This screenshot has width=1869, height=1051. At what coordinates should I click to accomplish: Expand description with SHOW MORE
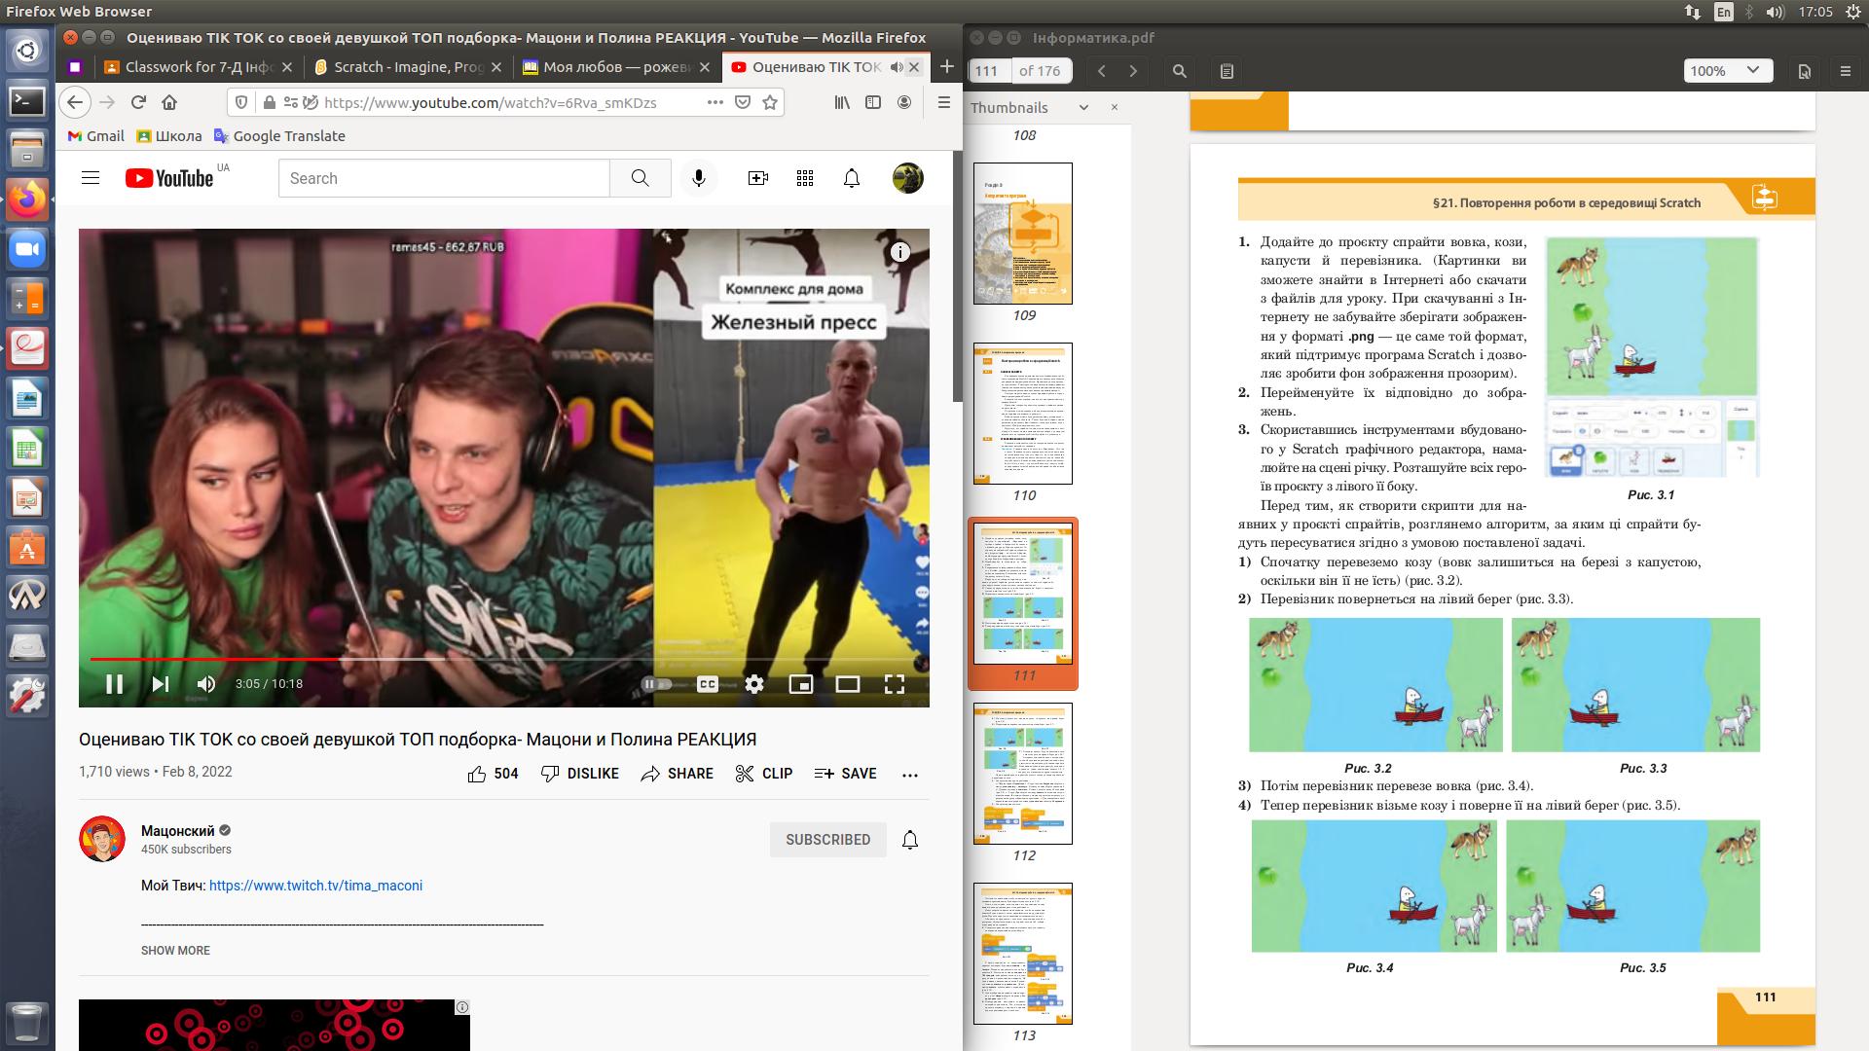point(175,951)
